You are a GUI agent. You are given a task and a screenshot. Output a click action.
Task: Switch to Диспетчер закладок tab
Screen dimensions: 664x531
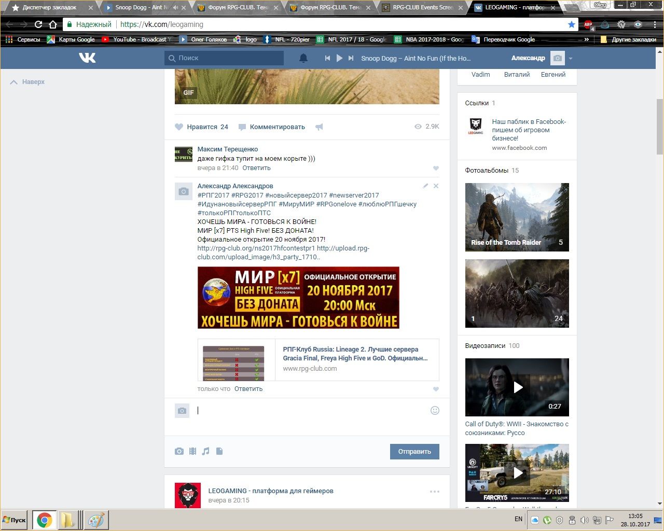pos(49,7)
